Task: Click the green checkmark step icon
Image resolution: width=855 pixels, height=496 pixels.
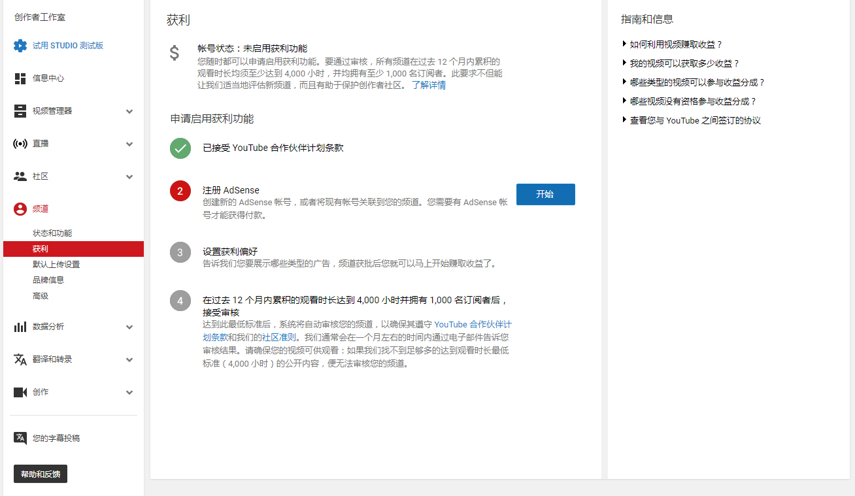Action: click(x=180, y=148)
